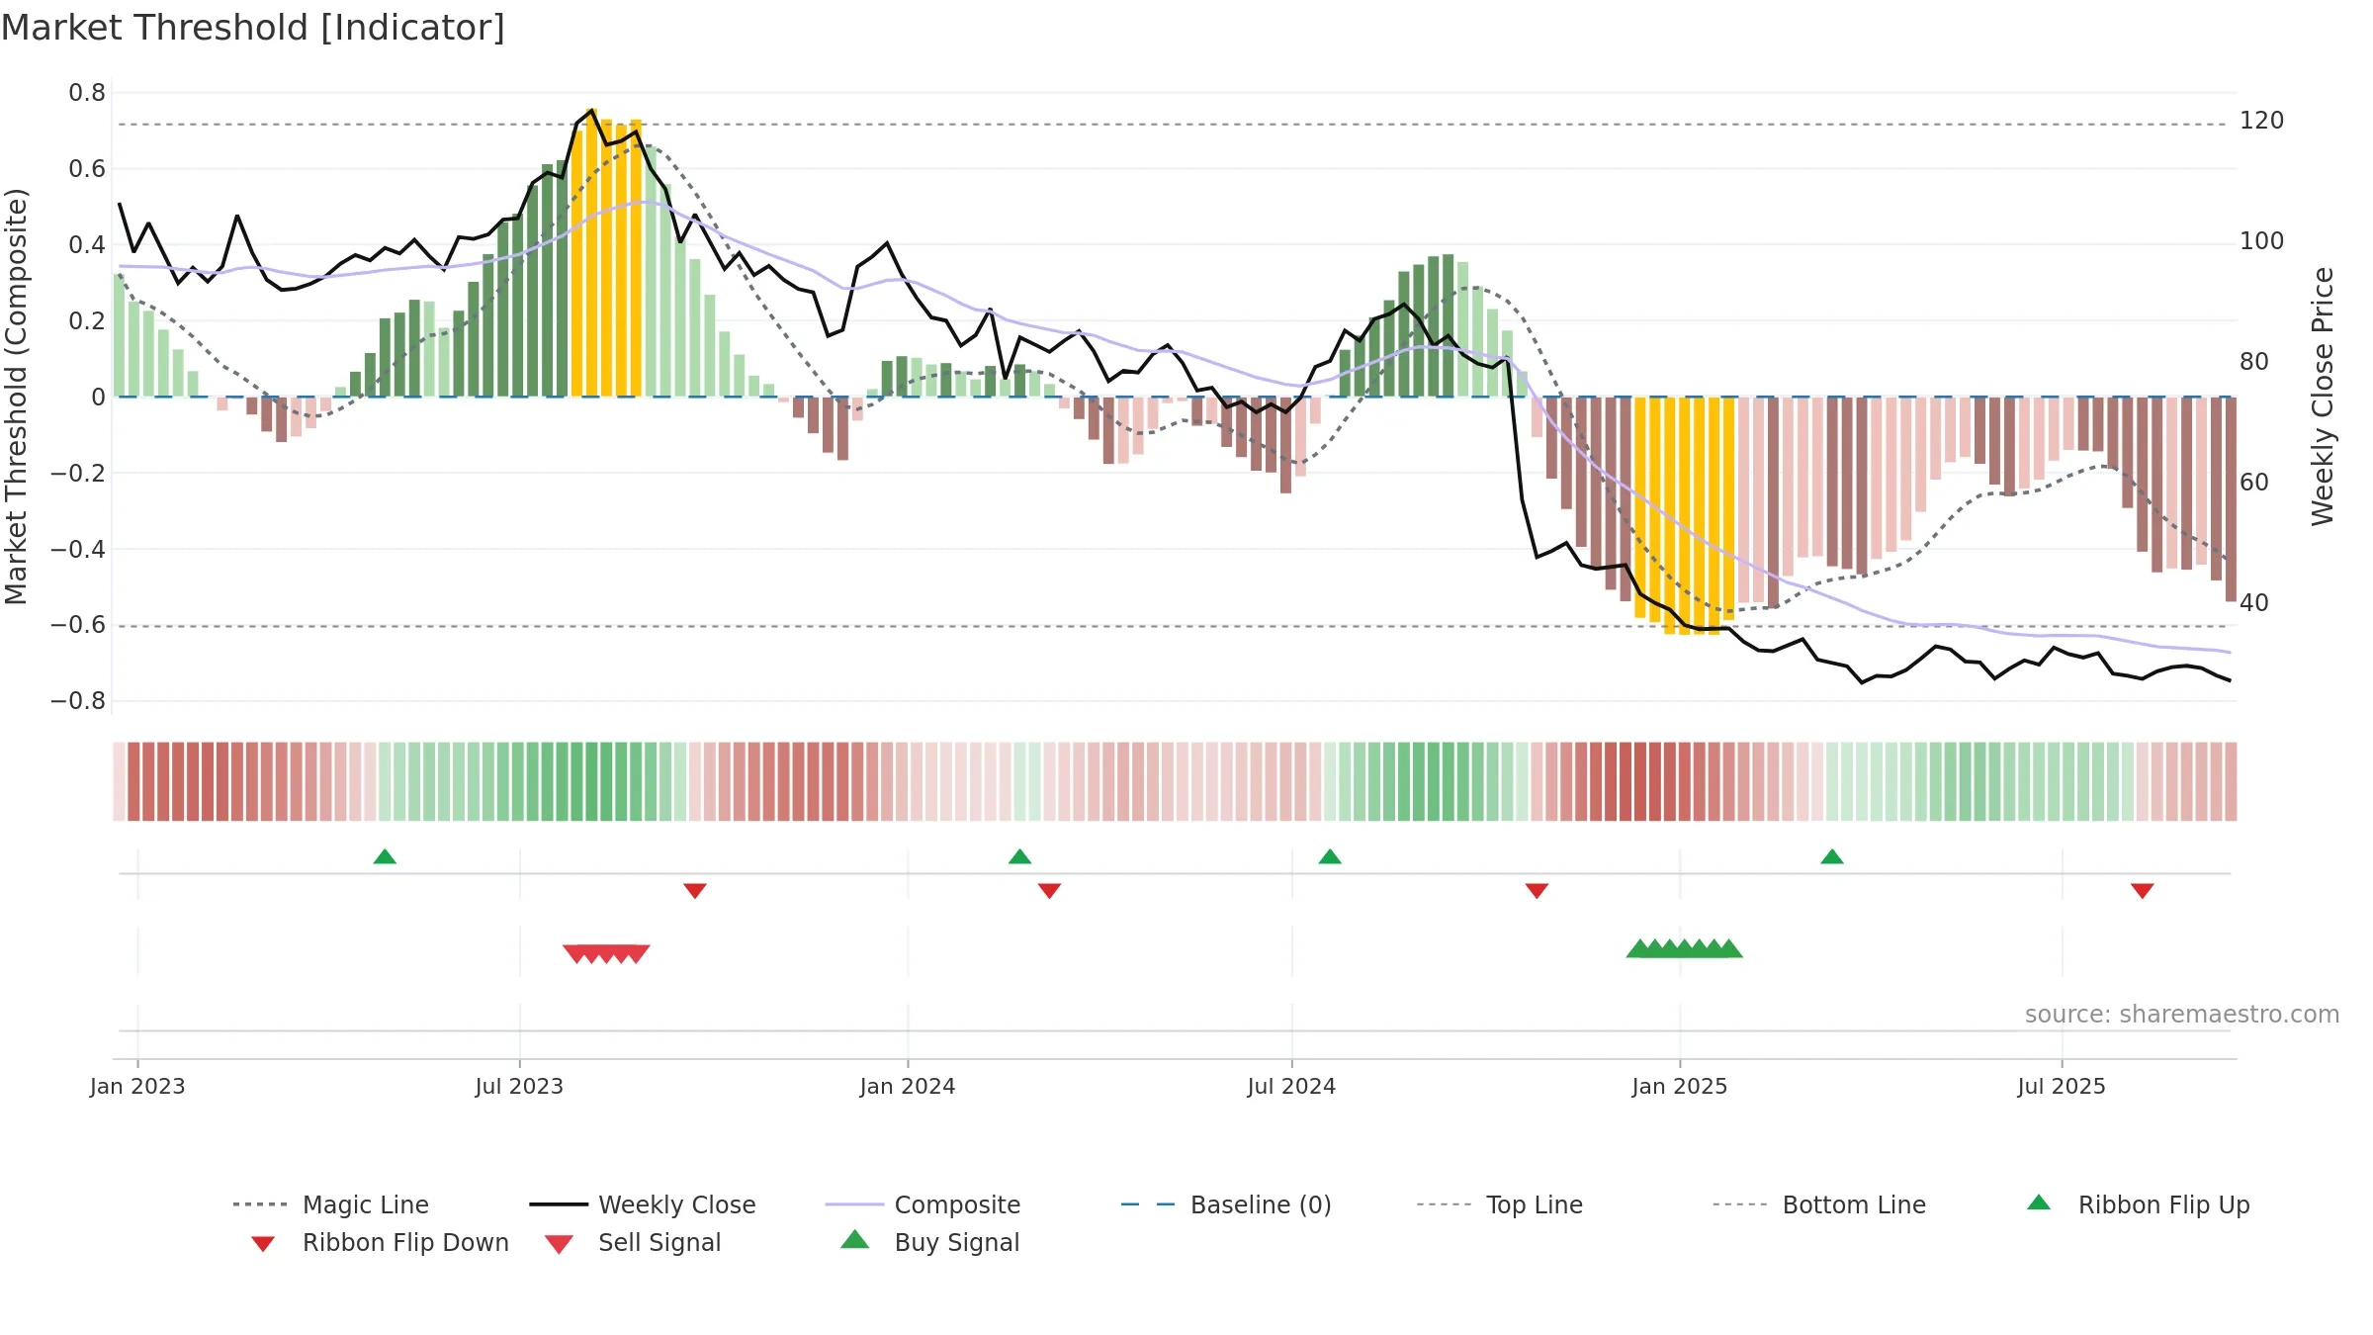Click the yellow trough bars near Jan 2025
The width and height of the screenshot is (2373, 1335).
[1685, 514]
